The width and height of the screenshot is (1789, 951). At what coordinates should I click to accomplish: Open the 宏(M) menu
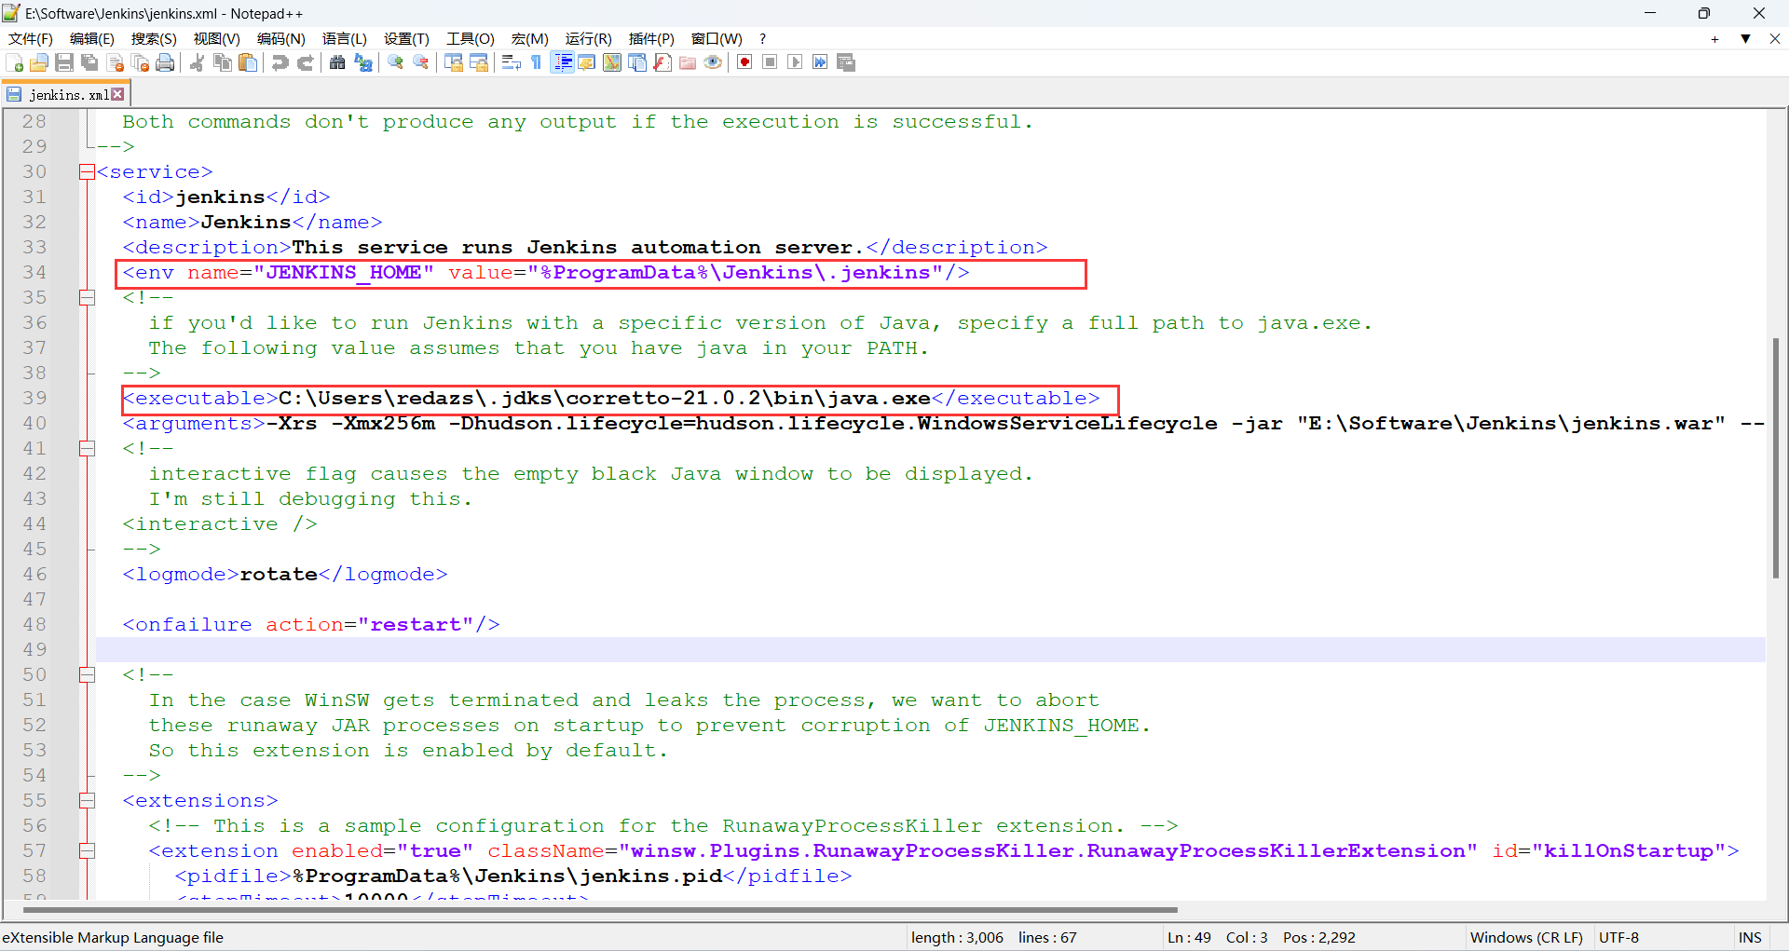coord(530,38)
